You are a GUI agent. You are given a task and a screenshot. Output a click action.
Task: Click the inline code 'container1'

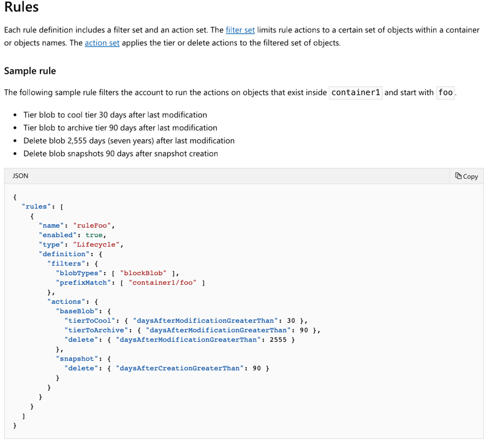356,92
